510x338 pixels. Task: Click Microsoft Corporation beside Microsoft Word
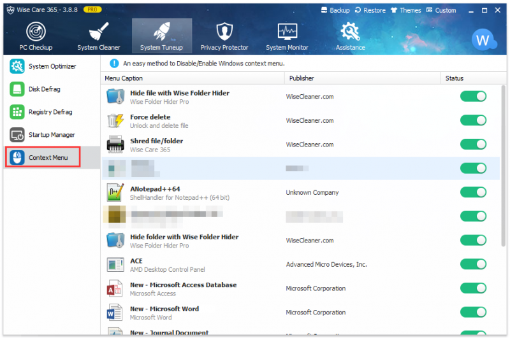(316, 313)
